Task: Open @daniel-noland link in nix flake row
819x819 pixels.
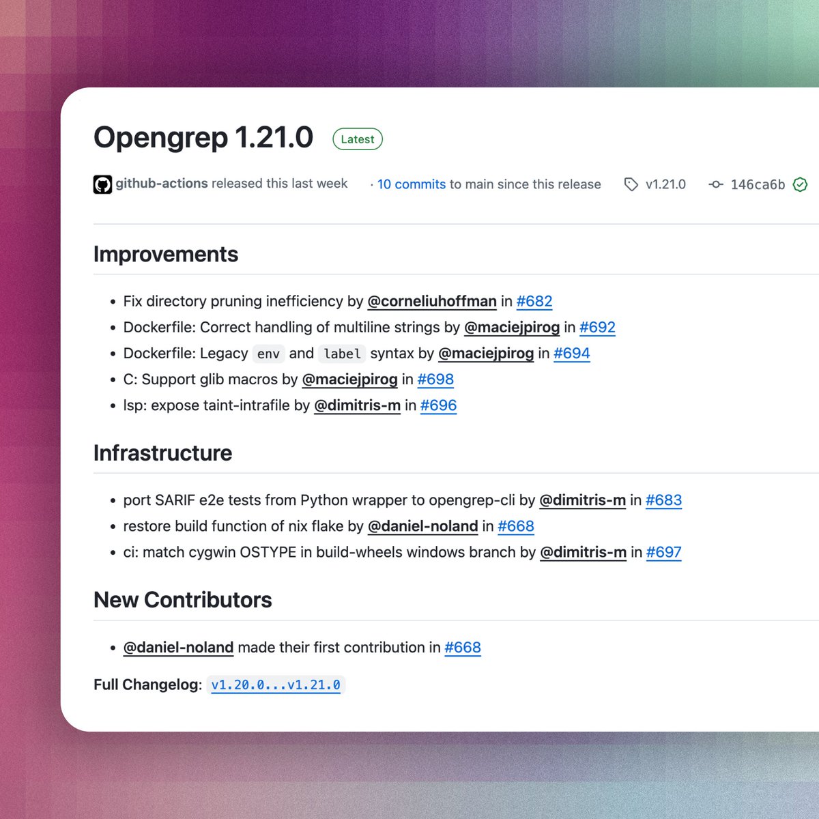Action: pos(422,526)
